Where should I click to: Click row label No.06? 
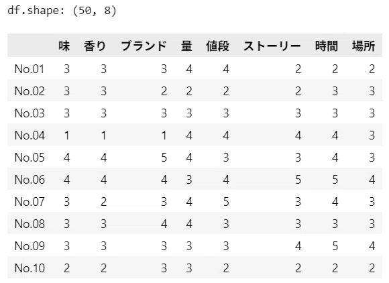[30, 180]
